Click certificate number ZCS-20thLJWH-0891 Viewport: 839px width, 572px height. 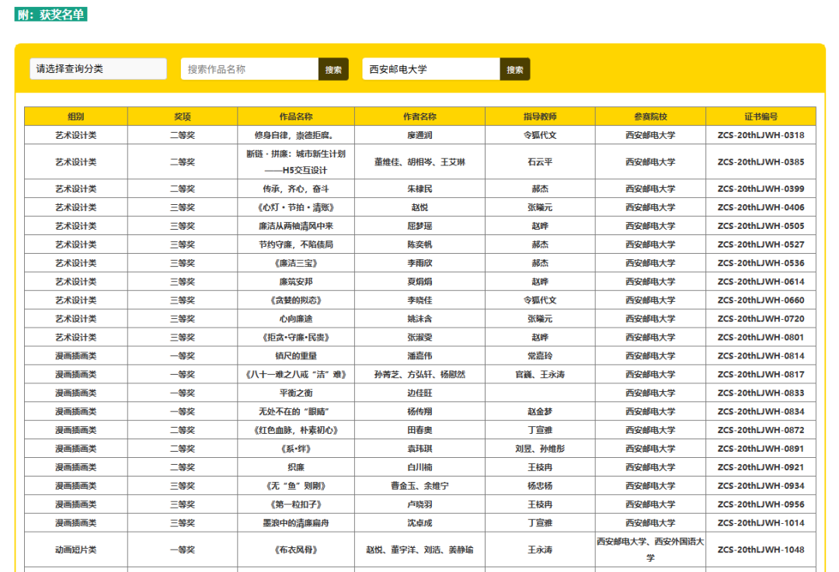tap(761, 449)
